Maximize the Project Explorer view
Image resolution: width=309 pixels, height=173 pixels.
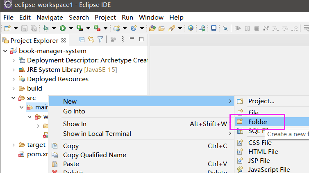tap(141, 39)
